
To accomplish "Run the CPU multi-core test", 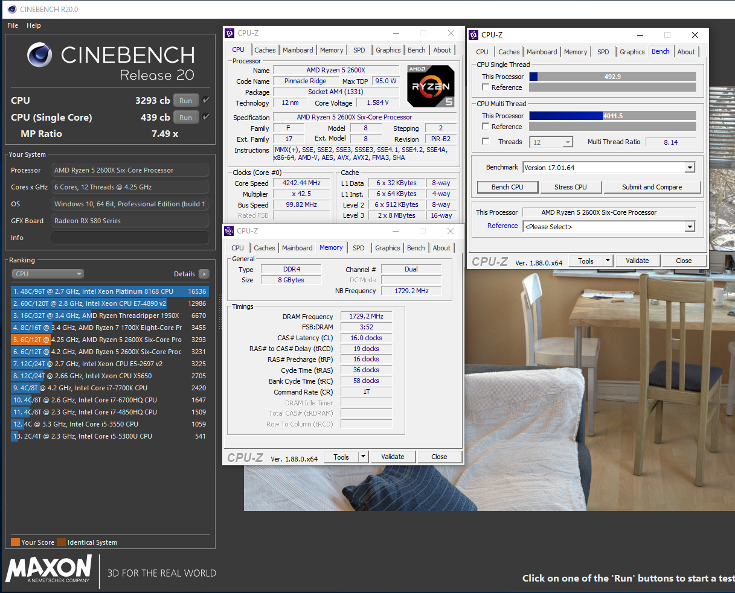I will [x=186, y=101].
